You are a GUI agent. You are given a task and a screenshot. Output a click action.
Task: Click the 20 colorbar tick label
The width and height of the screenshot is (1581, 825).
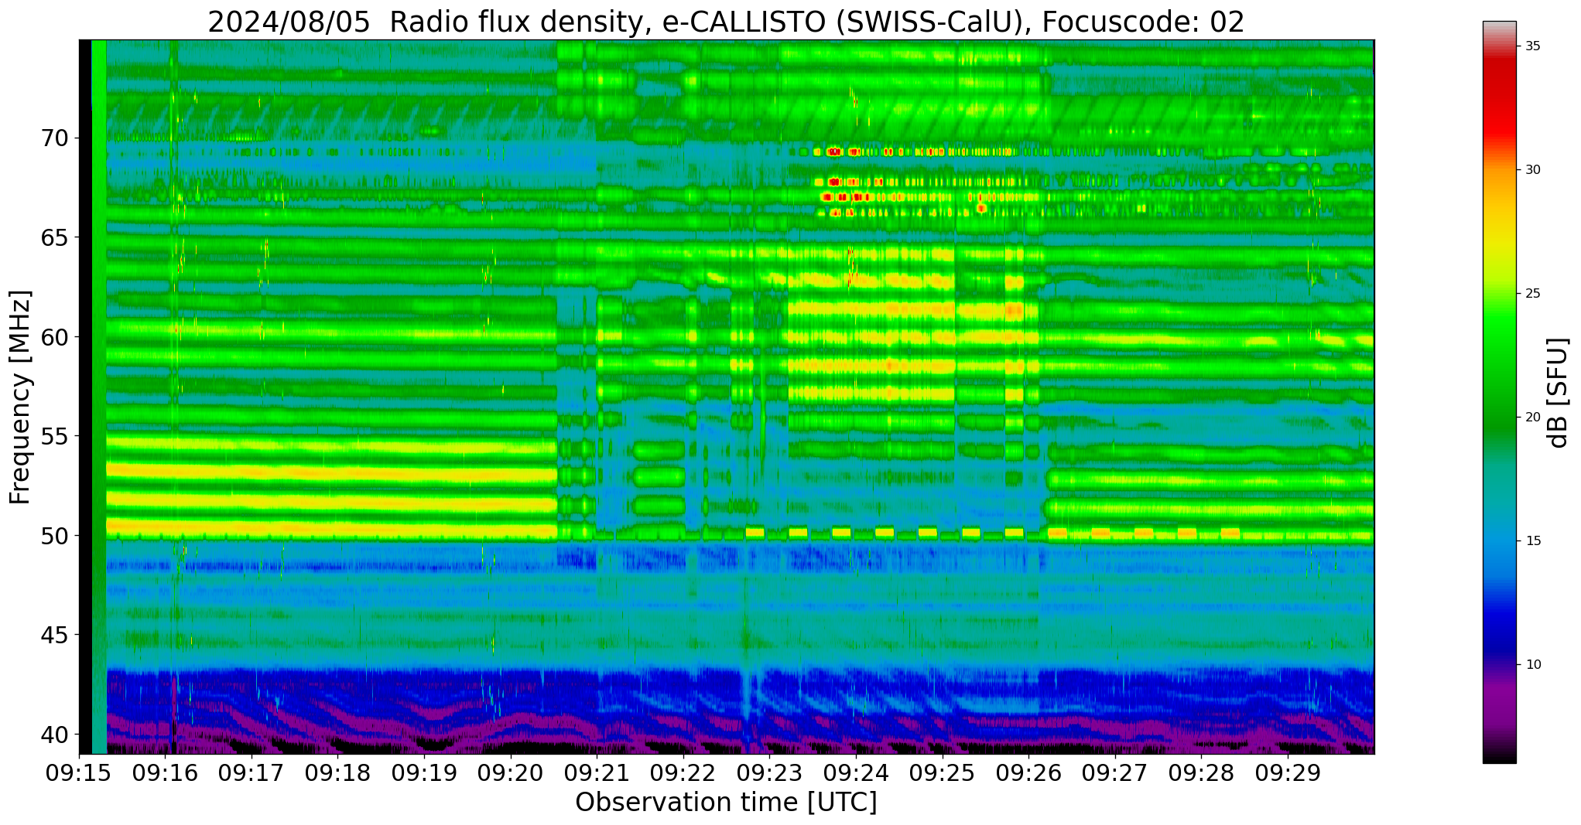coord(1532,418)
